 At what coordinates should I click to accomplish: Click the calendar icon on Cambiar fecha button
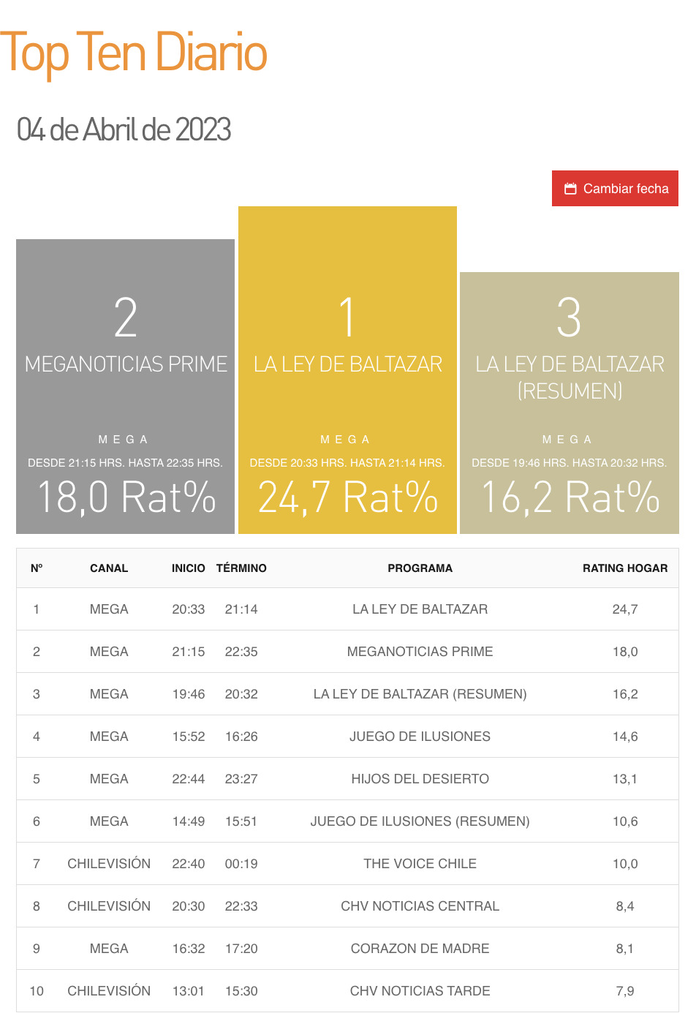[x=570, y=188]
